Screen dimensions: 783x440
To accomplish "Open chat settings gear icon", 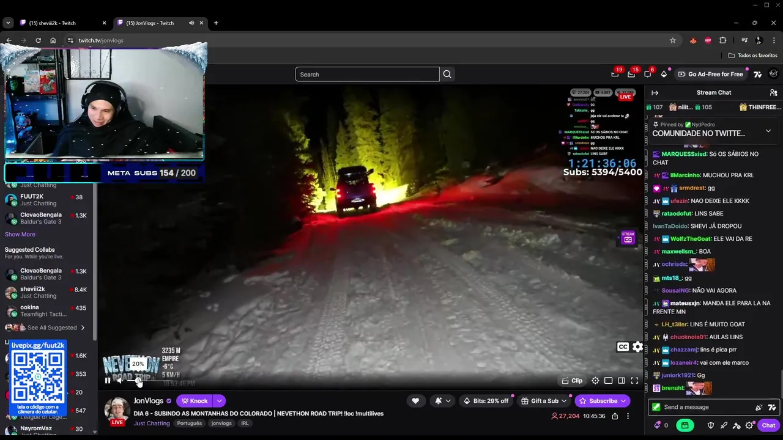I will (x=749, y=425).
